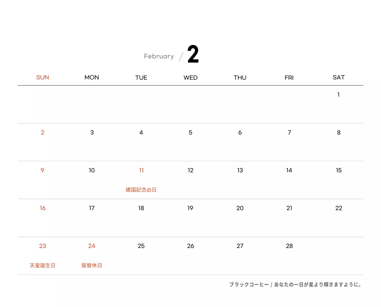Image resolution: width=381 pixels, height=307 pixels.
Task: Click the large bold month number 2
Action: [193, 54]
